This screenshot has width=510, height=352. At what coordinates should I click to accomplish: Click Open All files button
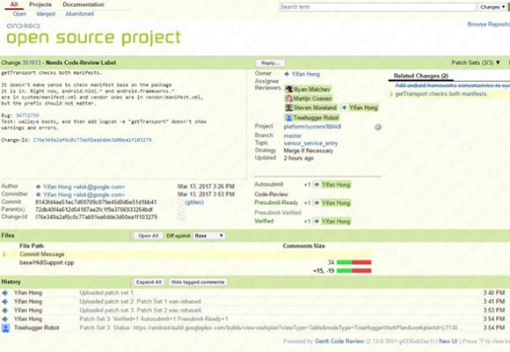pyautogui.click(x=149, y=236)
